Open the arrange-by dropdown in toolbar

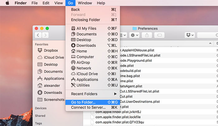coord(123,35)
